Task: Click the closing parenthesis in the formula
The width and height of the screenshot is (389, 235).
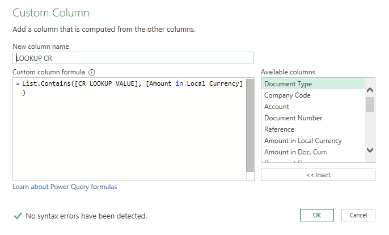Action: [24, 93]
